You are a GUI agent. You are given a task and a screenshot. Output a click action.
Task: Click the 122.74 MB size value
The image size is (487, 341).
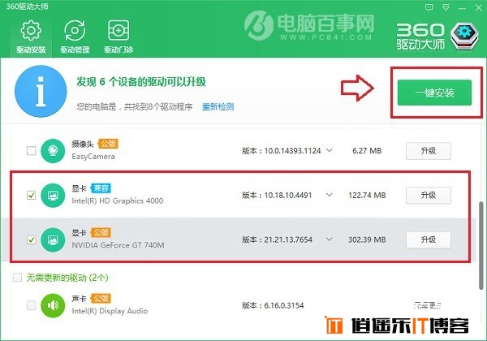[x=367, y=196]
